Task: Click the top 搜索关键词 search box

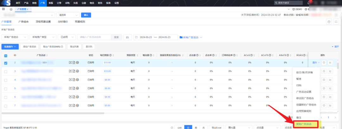Action: click(x=288, y=3)
